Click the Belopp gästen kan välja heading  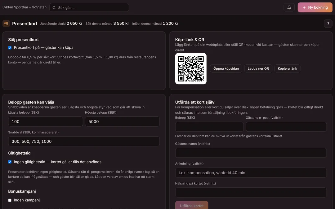pos(31,102)
